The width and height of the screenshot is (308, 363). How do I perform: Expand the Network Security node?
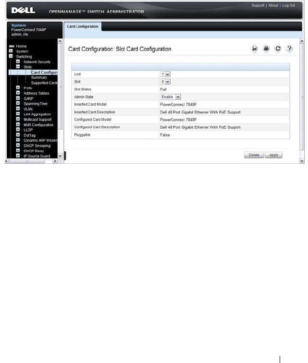click(x=18, y=61)
